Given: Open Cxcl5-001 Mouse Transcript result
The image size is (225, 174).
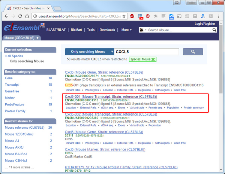Looking at the screenshot, I should click(111, 97).
